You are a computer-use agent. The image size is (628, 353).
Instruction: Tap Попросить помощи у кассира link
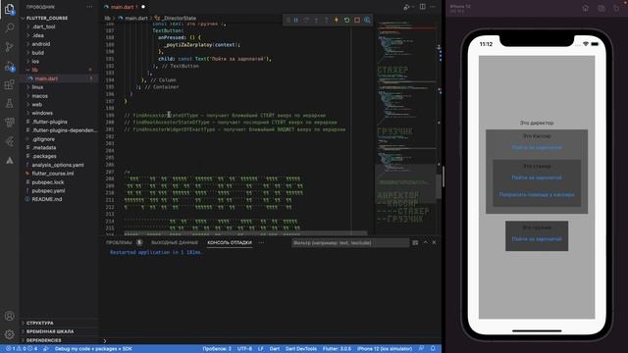pyautogui.click(x=537, y=195)
